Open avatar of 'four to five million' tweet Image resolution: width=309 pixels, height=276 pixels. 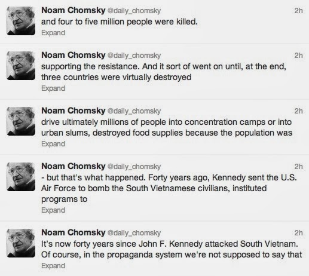click(21, 21)
